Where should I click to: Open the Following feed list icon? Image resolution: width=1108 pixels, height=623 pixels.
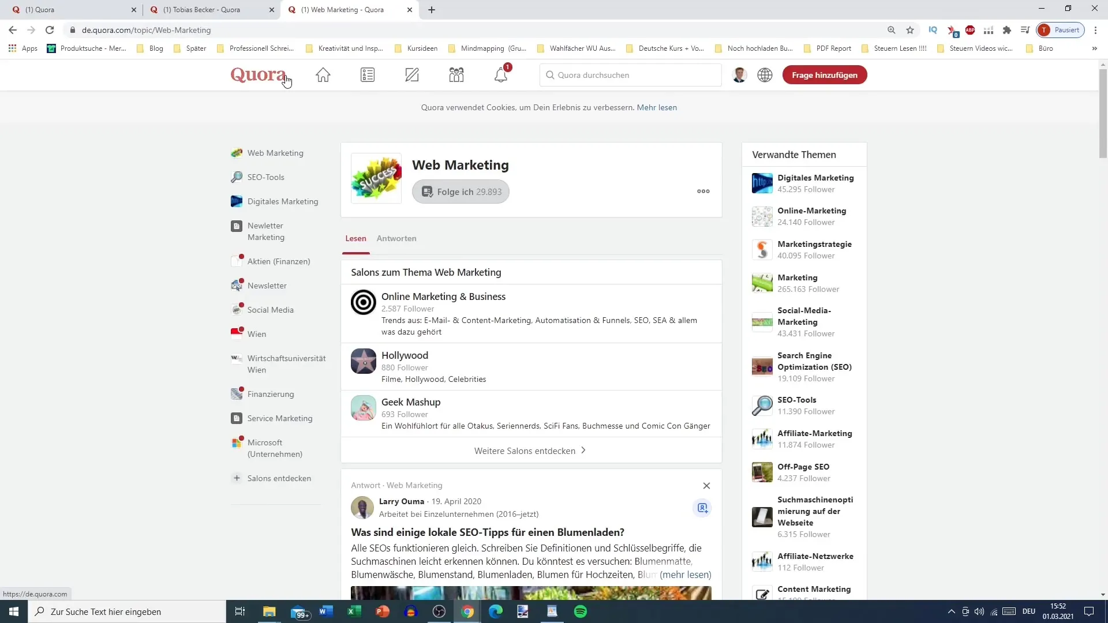pos(368,75)
